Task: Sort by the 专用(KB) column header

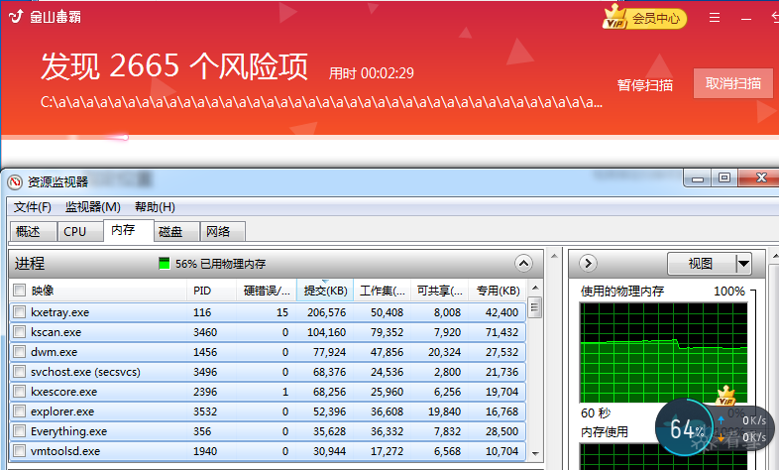Action: point(498,291)
